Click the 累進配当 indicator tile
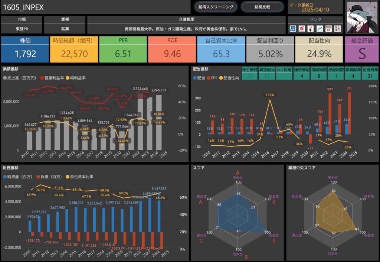Image resolution: width=380 pixels, height=262 pixels. point(267,73)
